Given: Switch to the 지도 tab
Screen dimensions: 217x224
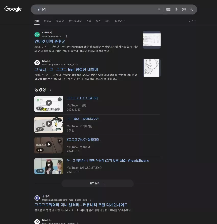Looking at the screenshot, I should (108, 21).
